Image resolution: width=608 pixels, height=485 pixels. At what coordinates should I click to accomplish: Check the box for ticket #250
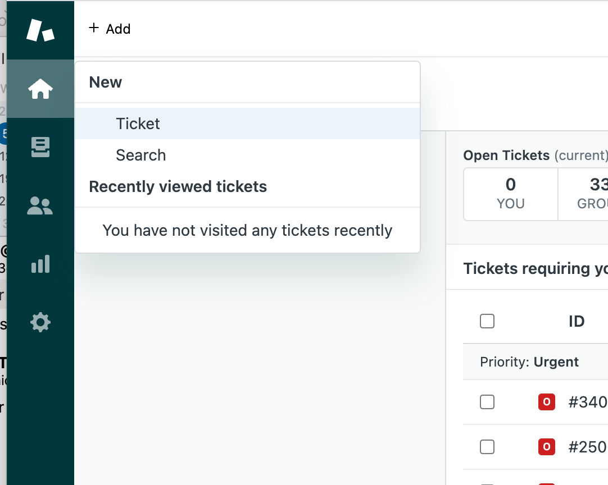pyautogui.click(x=487, y=447)
